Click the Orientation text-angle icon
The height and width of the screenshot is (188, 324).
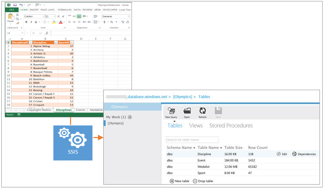pyautogui.click(x=85, y=16)
